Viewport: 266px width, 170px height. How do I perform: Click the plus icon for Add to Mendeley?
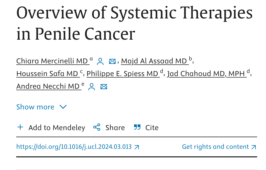[20, 127]
